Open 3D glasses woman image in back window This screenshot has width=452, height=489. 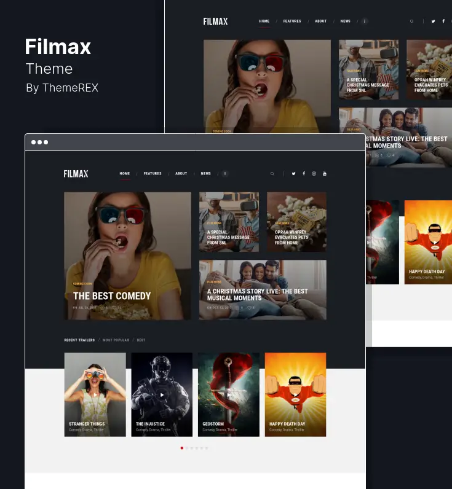pyautogui.click(x=267, y=87)
